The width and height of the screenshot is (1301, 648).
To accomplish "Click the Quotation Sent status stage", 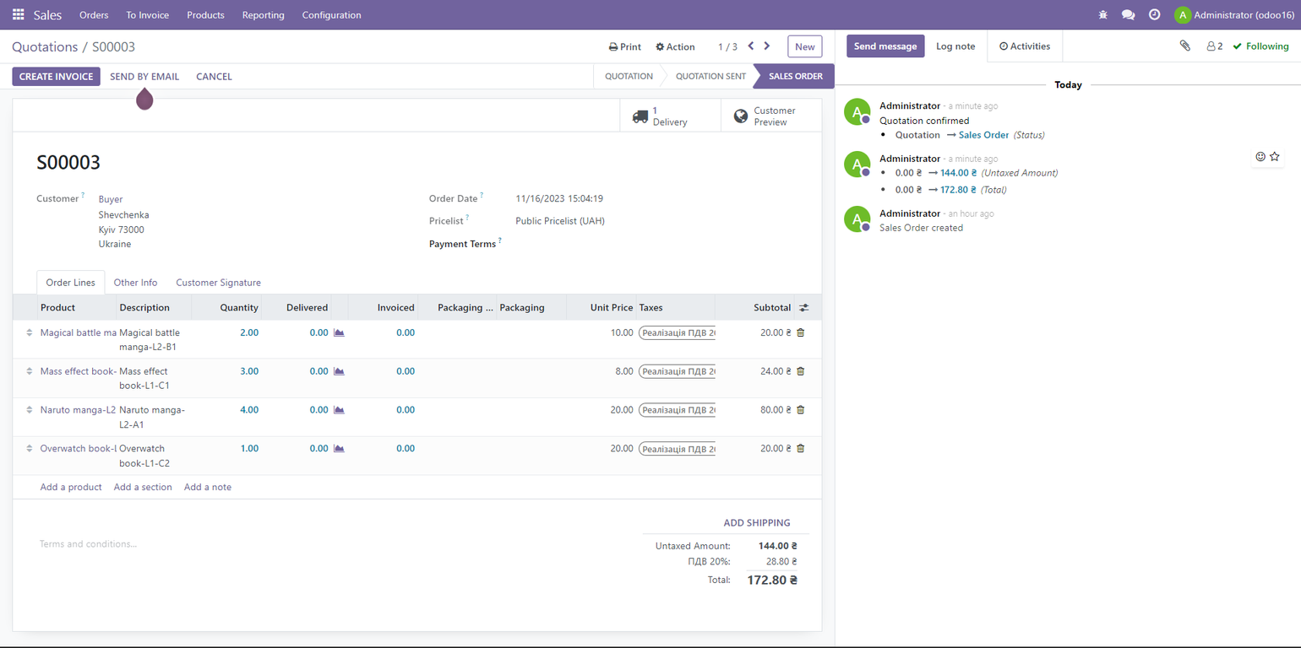I will click(x=710, y=77).
